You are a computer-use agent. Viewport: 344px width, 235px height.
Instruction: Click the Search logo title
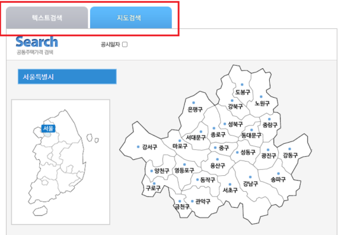[37, 42]
